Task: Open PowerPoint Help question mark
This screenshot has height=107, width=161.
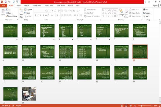Action: [145, 2]
